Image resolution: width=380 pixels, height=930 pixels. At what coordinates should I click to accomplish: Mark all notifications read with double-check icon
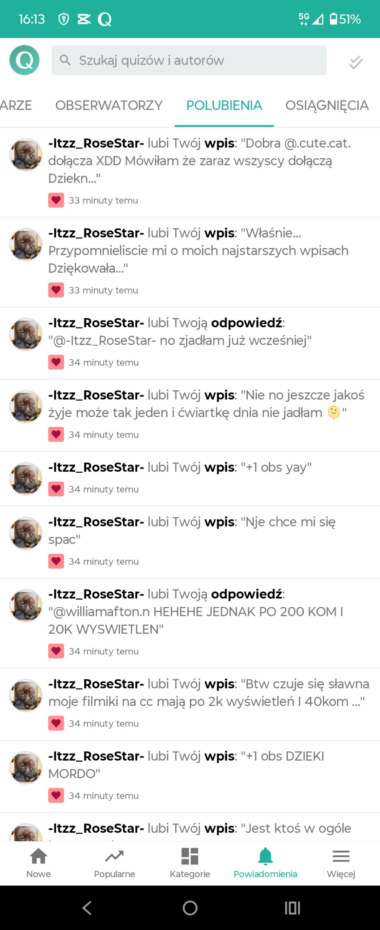point(356,62)
